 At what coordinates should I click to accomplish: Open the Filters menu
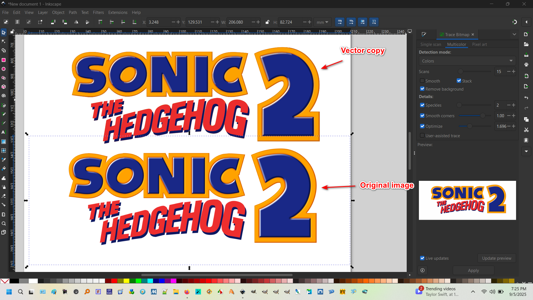(x=98, y=12)
